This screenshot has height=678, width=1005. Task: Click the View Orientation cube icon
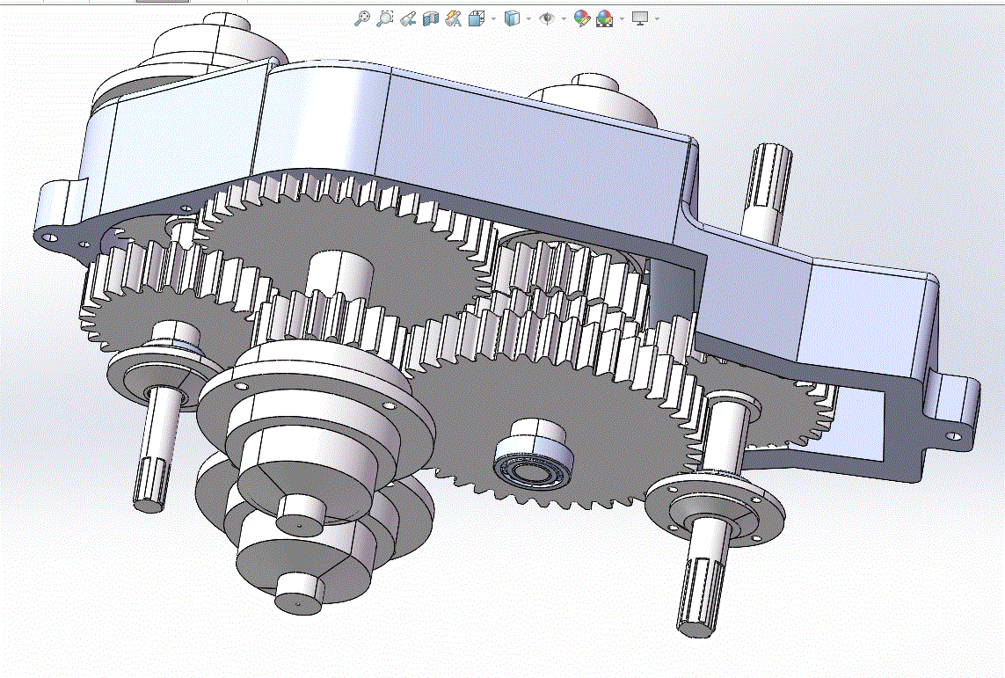point(477,18)
